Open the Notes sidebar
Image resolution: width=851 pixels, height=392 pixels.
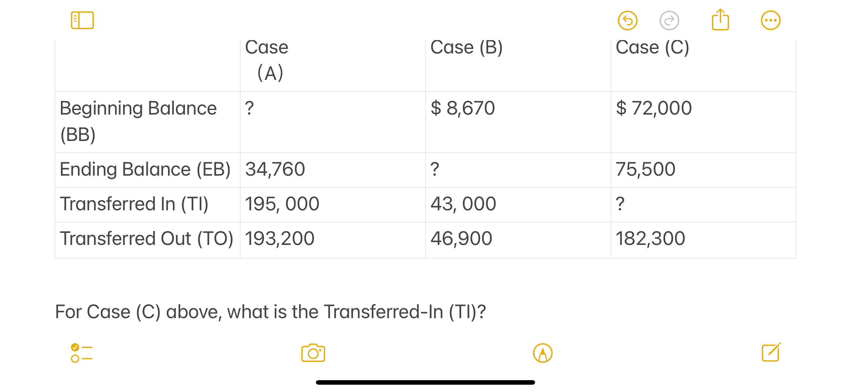click(82, 20)
